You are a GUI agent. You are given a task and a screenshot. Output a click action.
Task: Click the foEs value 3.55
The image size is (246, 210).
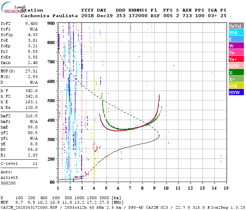[33, 57]
